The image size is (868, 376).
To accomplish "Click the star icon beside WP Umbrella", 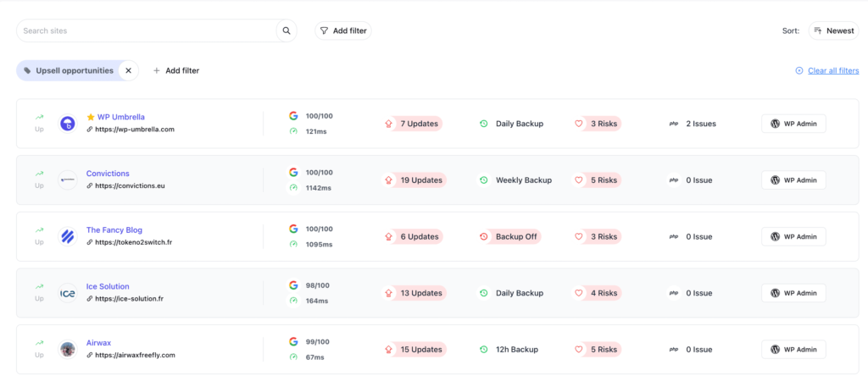I will (x=91, y=118).
